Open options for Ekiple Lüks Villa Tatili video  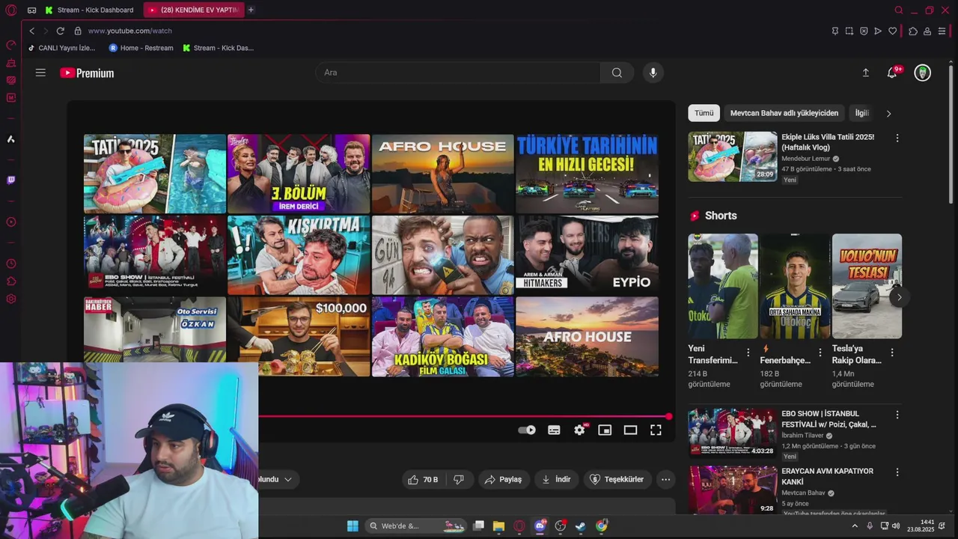pyautogui.click(x=897, y=138)
